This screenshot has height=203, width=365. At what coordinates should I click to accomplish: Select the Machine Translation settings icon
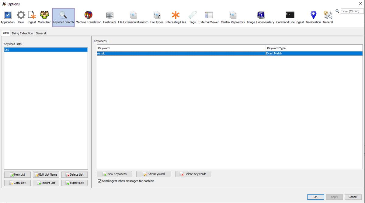click(x=88, y=17)
